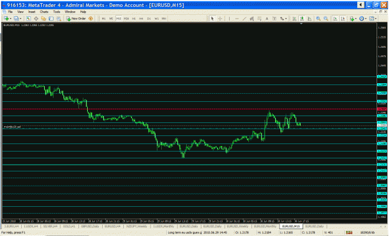
Task: Select the Equidistant Channel tool
Action: click(x=251, y=19)
